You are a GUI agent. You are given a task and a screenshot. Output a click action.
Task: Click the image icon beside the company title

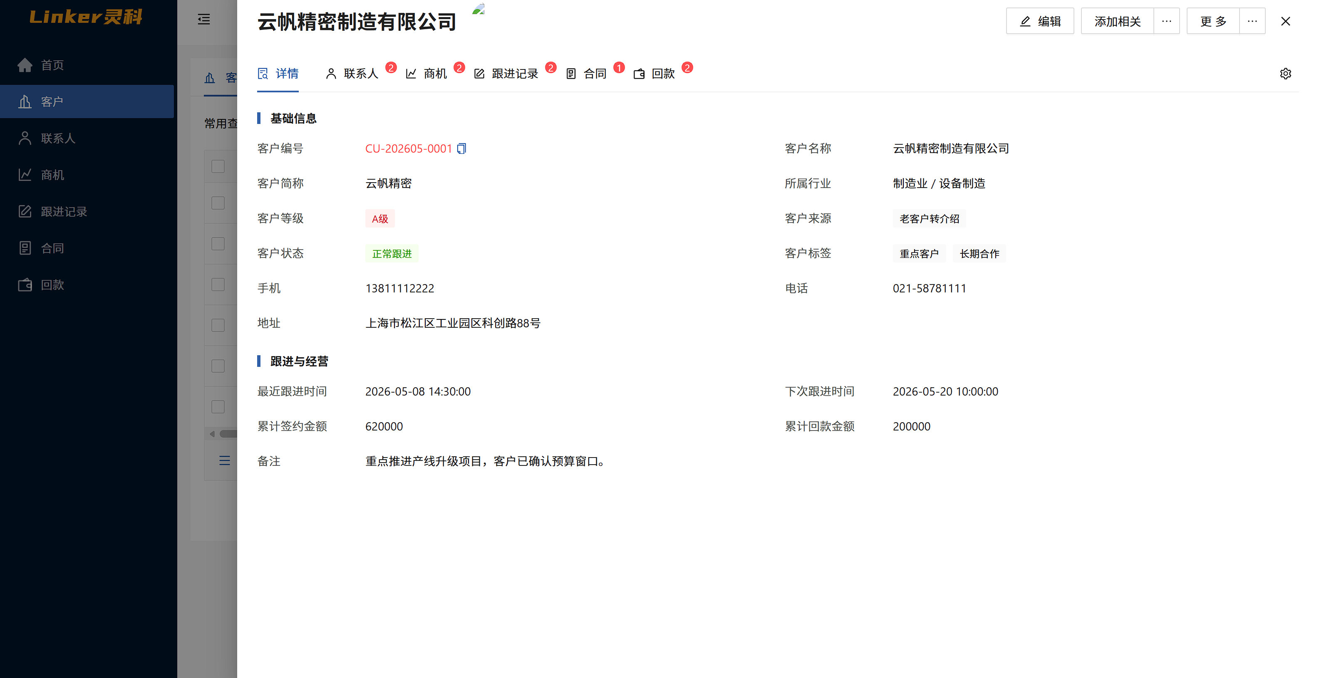tap(478, 9)
